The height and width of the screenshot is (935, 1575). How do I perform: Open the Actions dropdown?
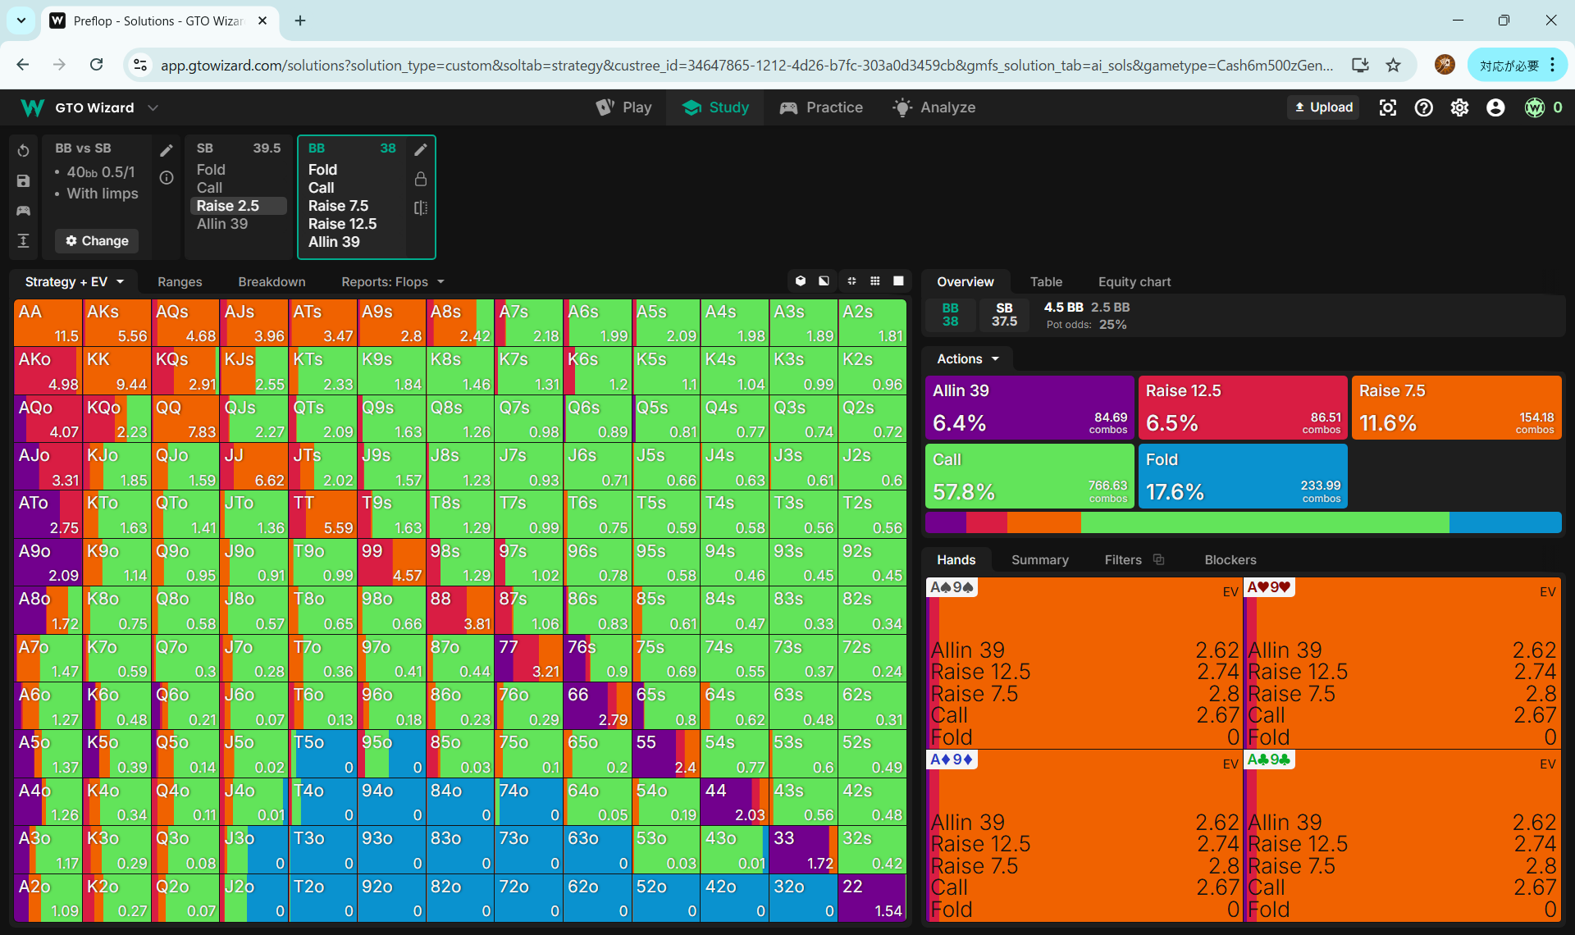[x=968, y=358]
